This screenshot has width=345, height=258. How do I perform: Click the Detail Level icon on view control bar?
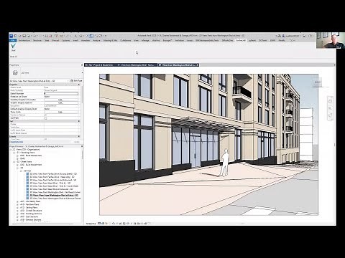click(x=99, y=224)
